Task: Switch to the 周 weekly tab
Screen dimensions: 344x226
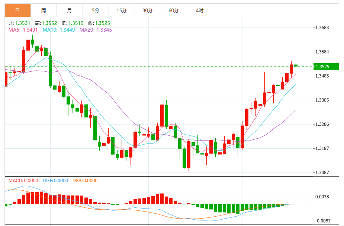Action: pyautogui.click(x=44, y=10)
